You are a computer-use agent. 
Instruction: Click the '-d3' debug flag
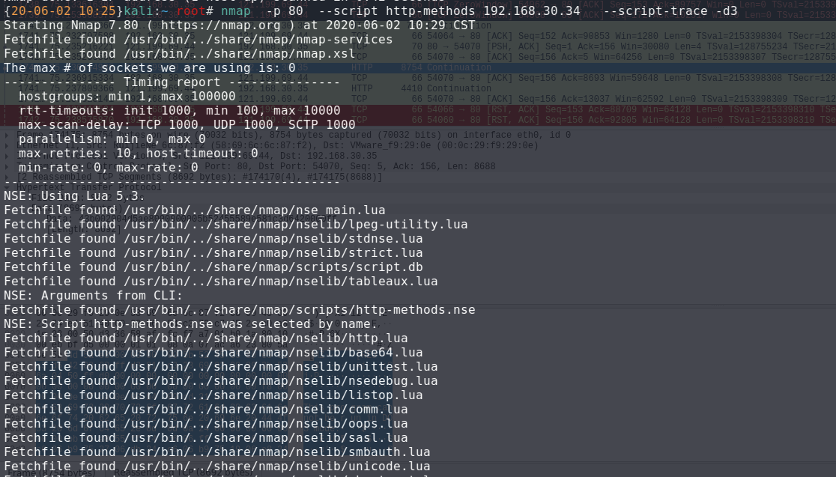[x=727, y=10]
